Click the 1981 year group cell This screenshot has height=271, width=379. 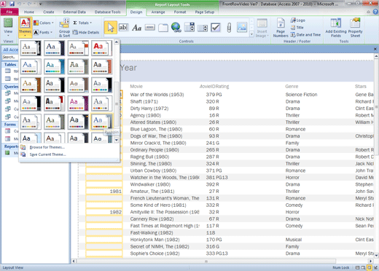pos(104,191)
